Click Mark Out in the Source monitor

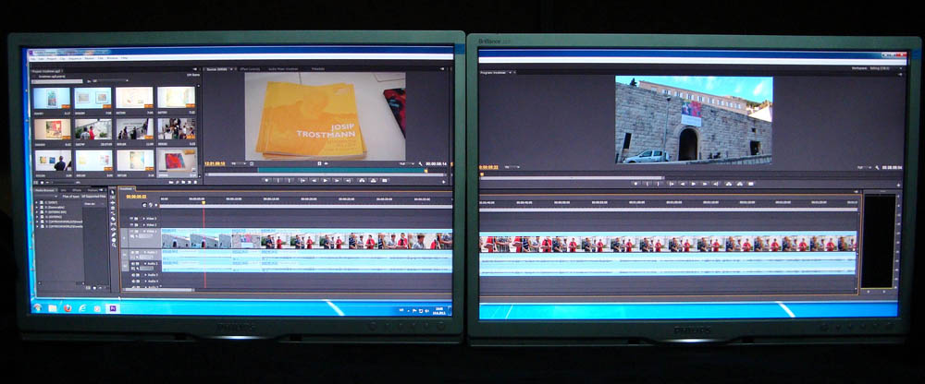point(289,181)
